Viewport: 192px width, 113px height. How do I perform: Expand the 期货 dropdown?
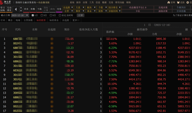[84, 11]
